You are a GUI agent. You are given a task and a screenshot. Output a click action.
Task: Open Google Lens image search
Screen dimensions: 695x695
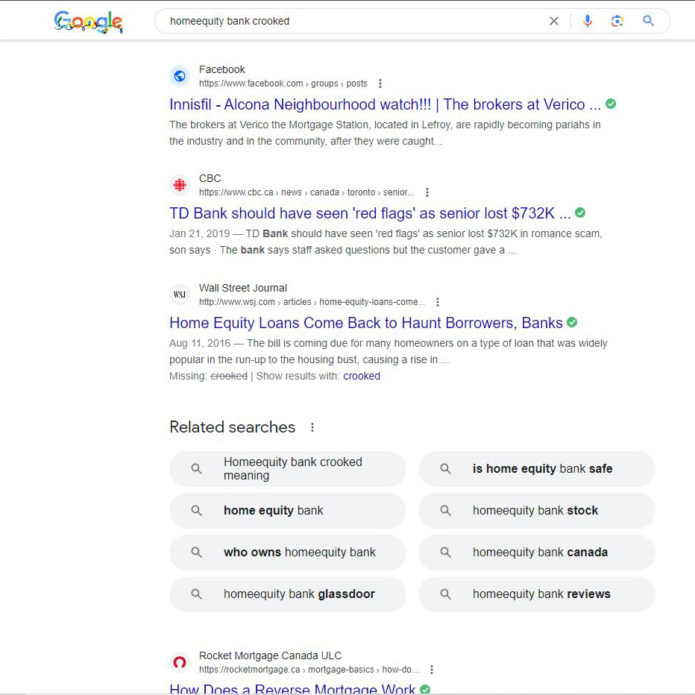click(x=617, y=21)
